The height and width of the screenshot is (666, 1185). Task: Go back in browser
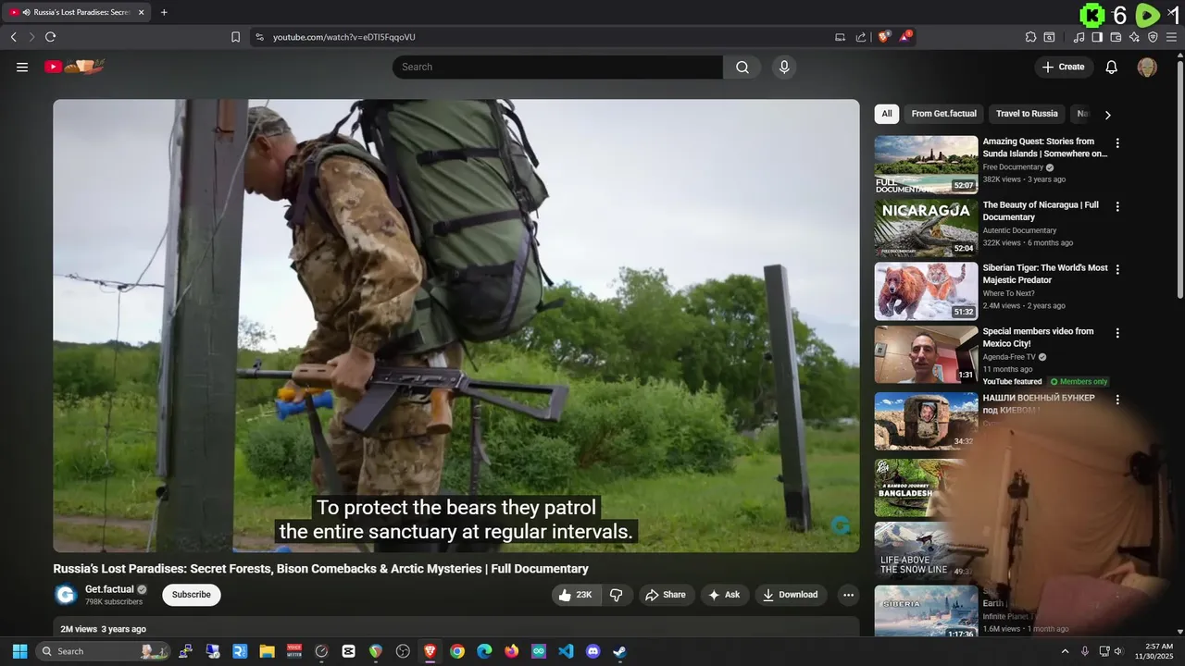(x=13, y=37)
